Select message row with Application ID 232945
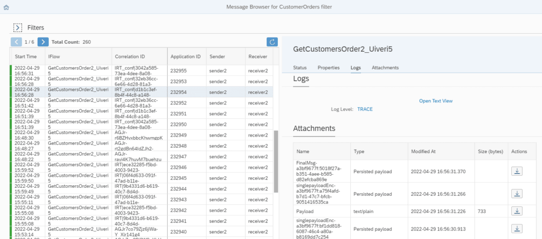The width and height of the screenshot is (542, 239). tap(142, 178)
